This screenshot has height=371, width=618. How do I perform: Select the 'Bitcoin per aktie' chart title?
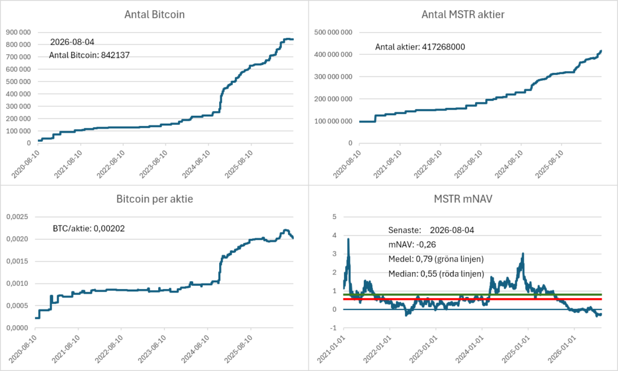[x=154, y=199]
